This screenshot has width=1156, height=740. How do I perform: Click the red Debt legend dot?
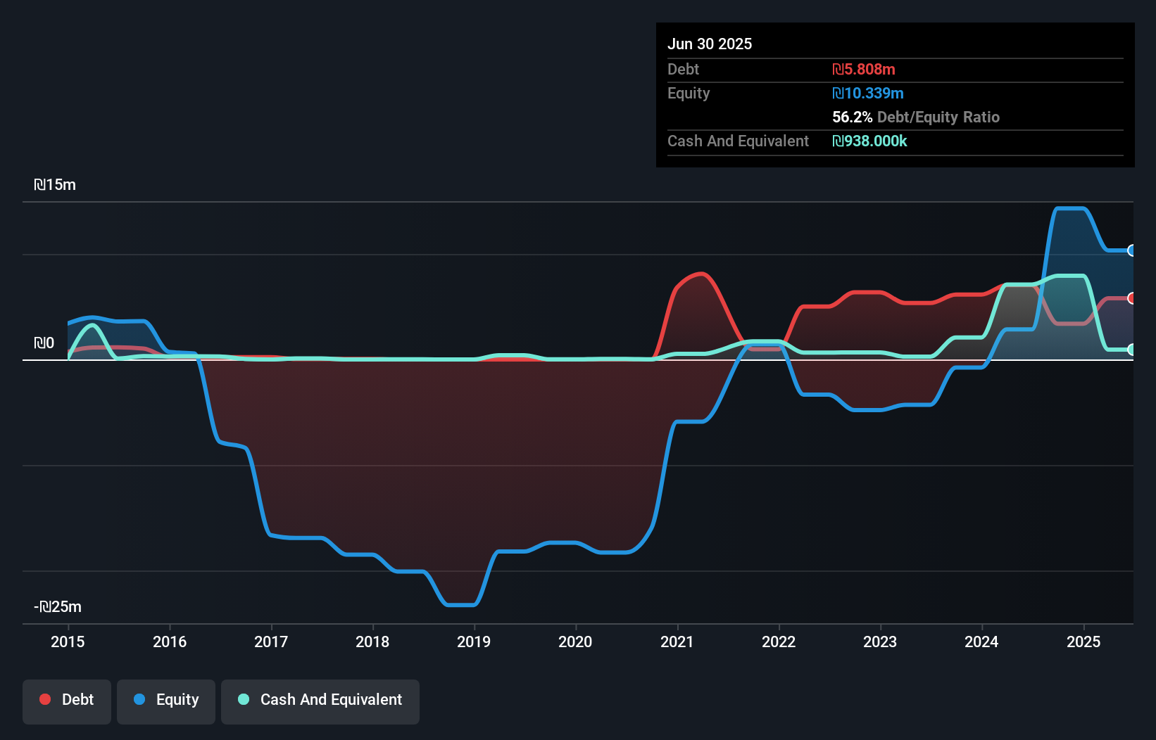tap(45, 699)
